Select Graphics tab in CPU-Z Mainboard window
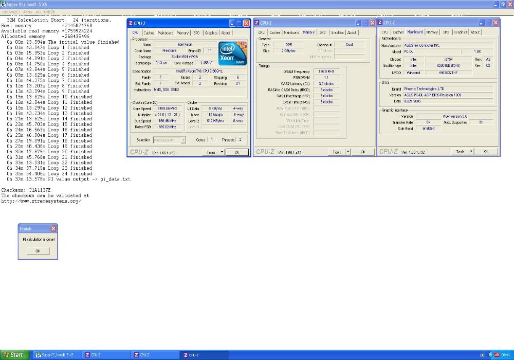This screenshot has width=514, height=360. tap(461, 32)
